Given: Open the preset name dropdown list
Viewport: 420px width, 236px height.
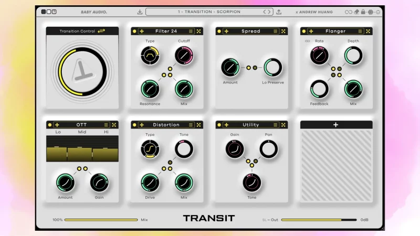Looking at the screenshot, I should point(208,12).
